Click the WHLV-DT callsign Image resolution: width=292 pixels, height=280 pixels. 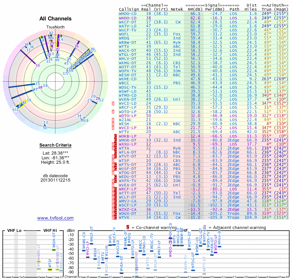pos(127,59)
